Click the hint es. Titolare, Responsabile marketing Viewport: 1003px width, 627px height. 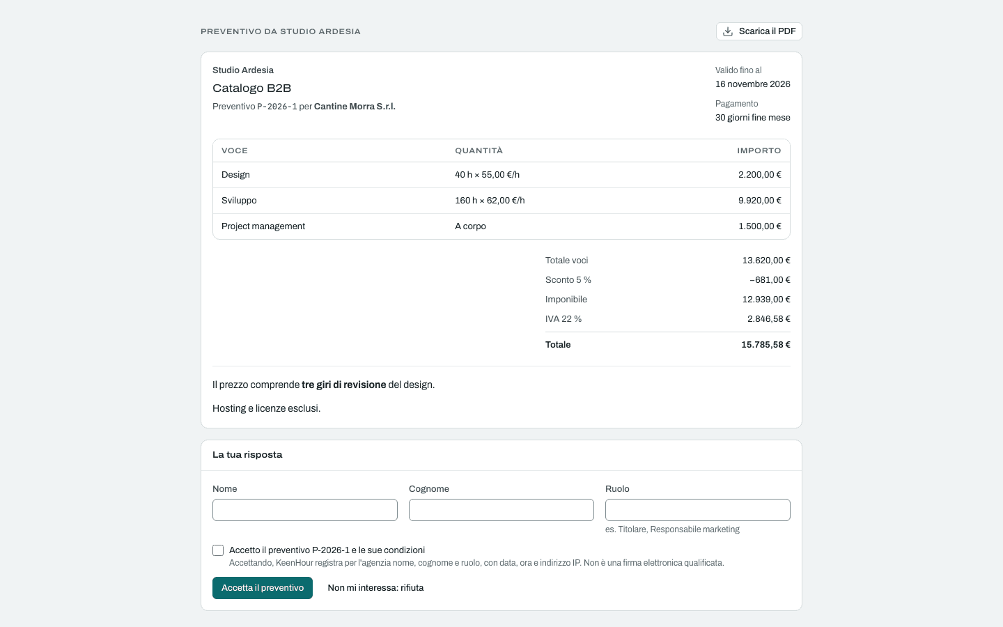pyautogui.click(x=672, y=529)
